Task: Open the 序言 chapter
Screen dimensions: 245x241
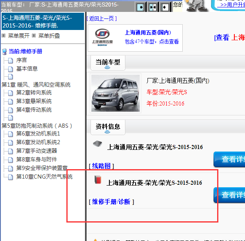Action: (x=22, y=60)
